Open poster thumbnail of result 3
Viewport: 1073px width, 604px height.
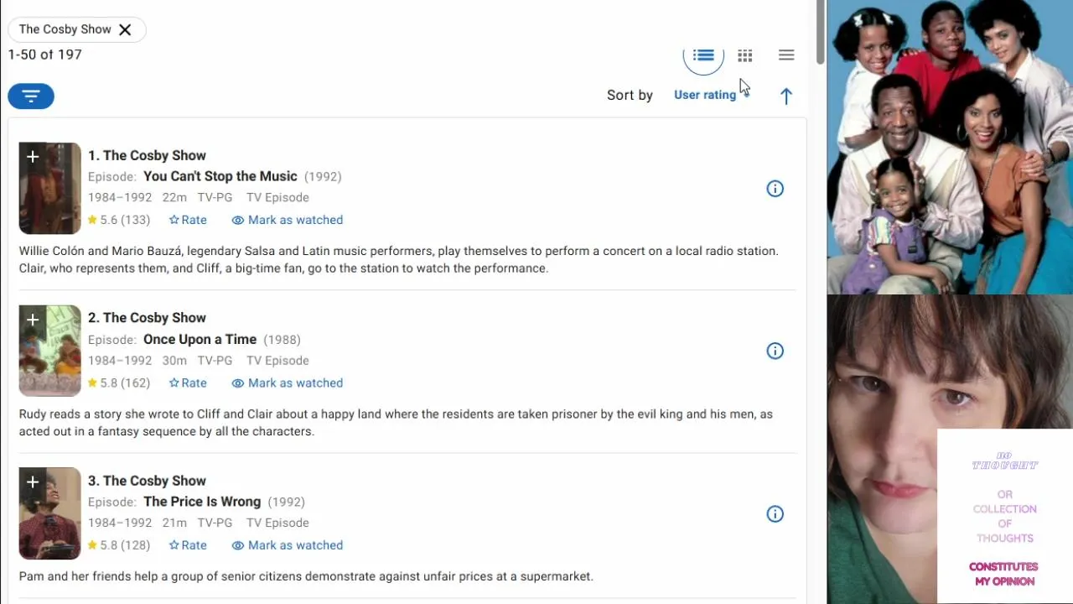coord(50,513)
